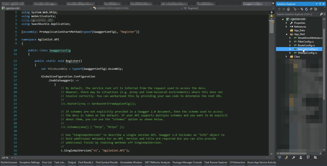Switch to the Output tab
The height and width of the screenshot is (166, 327).
tap(72, 162)
